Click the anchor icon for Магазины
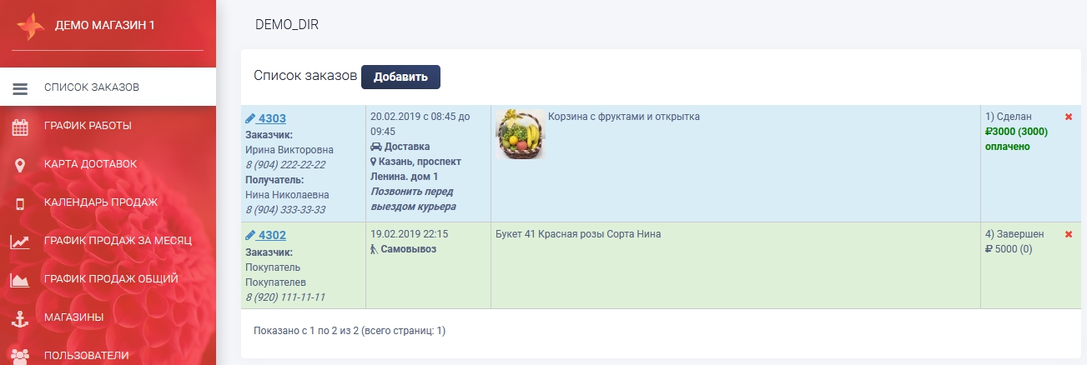Screen dimensions: 1087x365 pos(20,317)
